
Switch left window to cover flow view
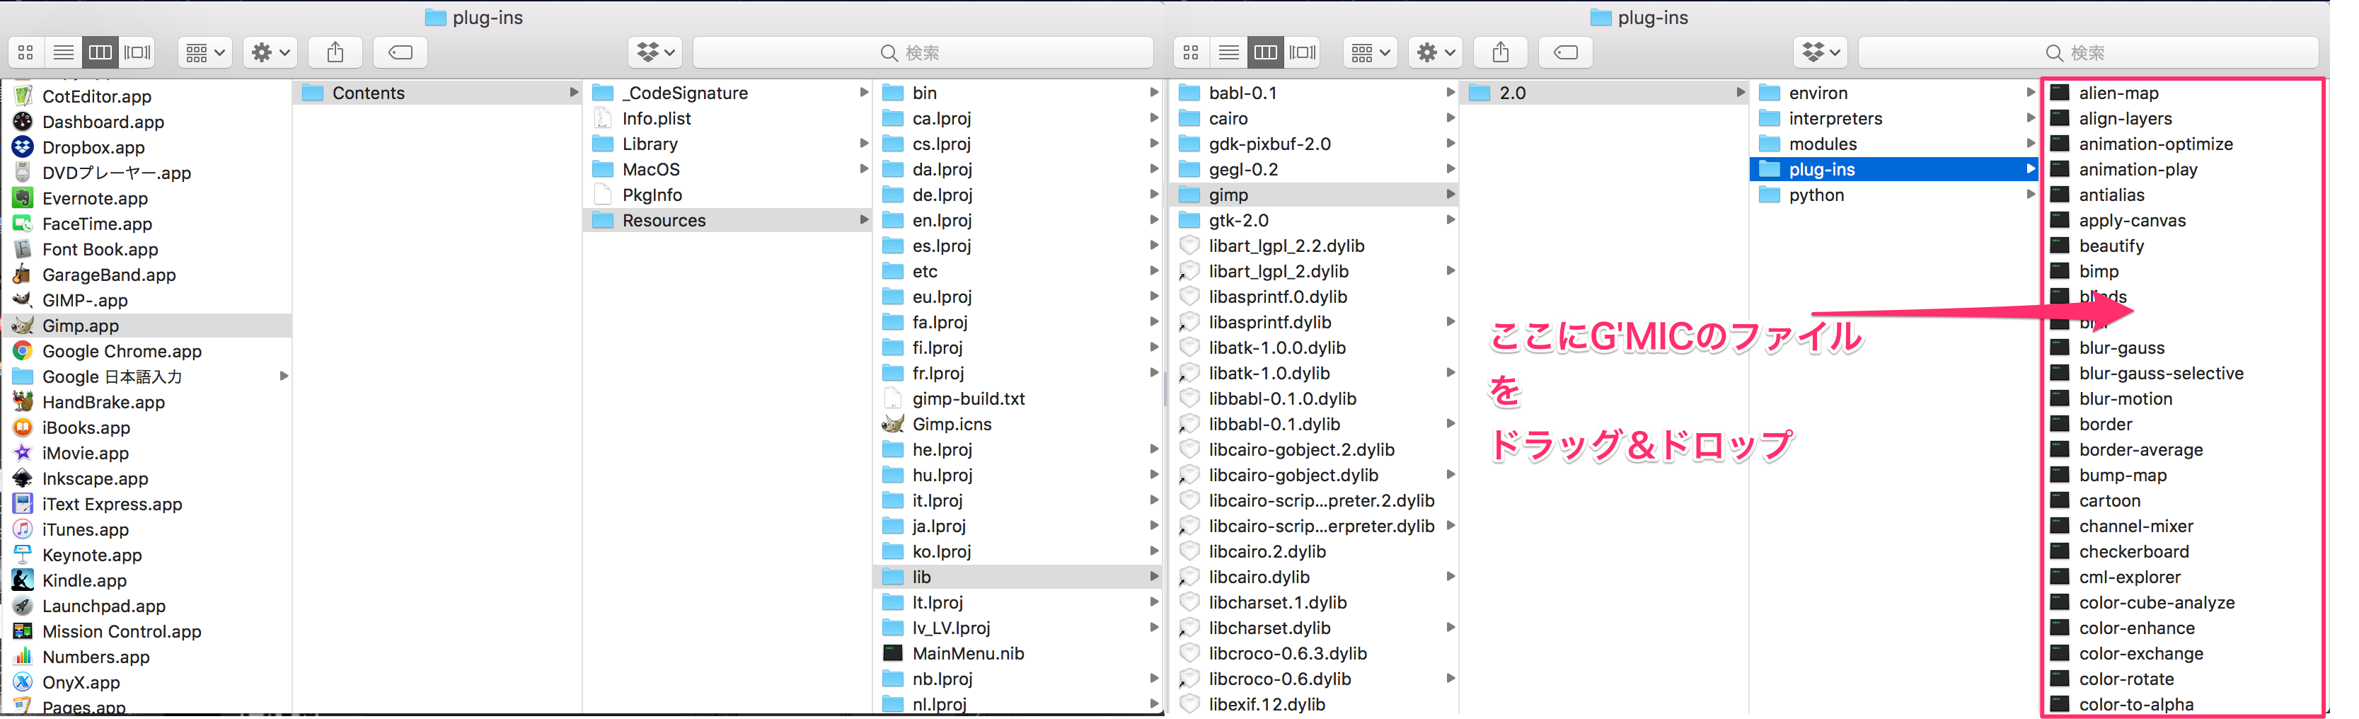pos(137,53)
